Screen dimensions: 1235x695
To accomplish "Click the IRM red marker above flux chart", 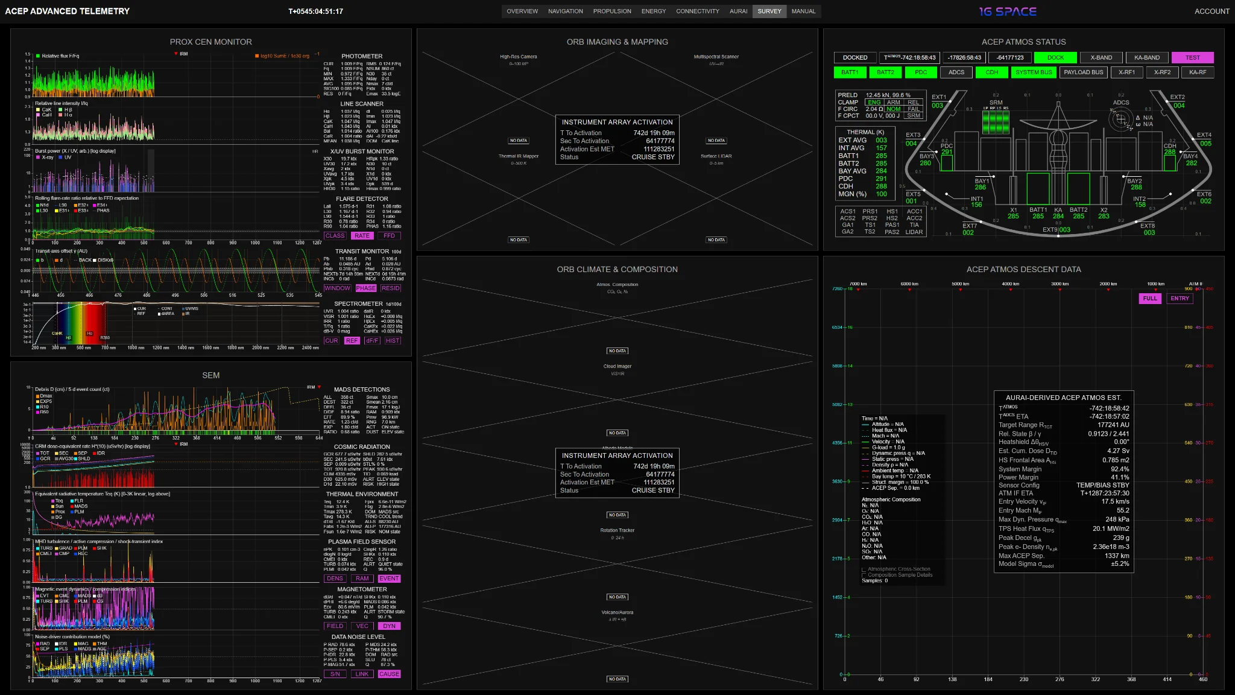I will click(x=176, y=54).
